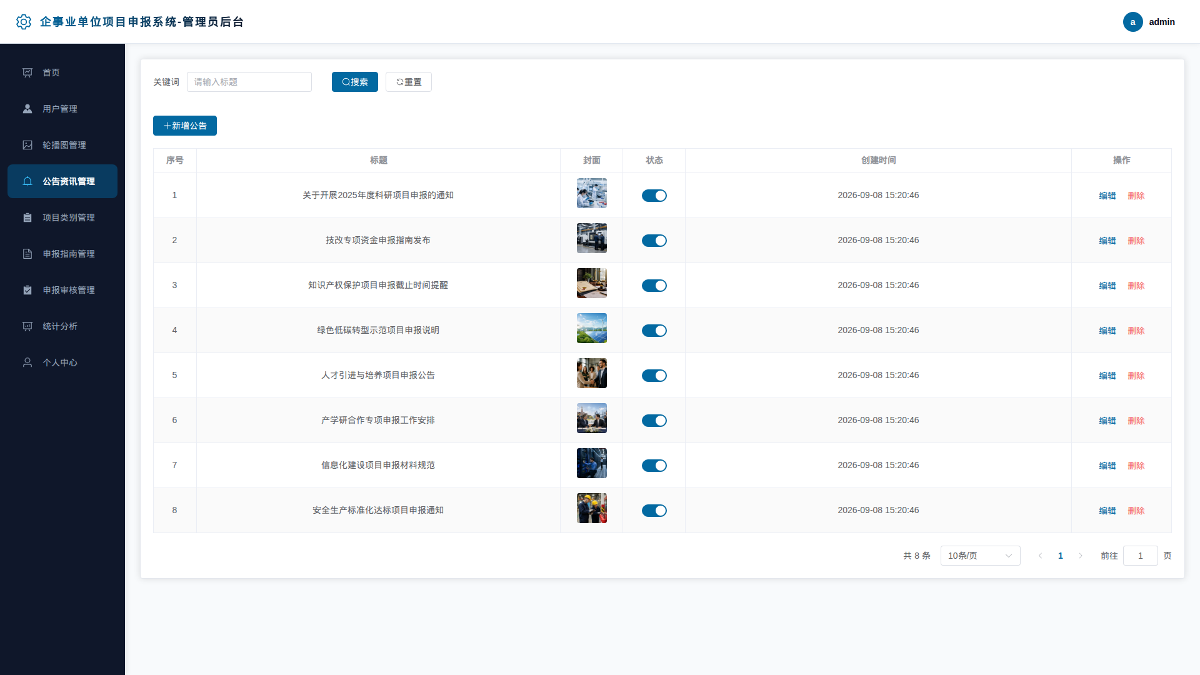1200x675 pixels.
Task: Click the 前往 page number input box
Action: (1140, 556)
